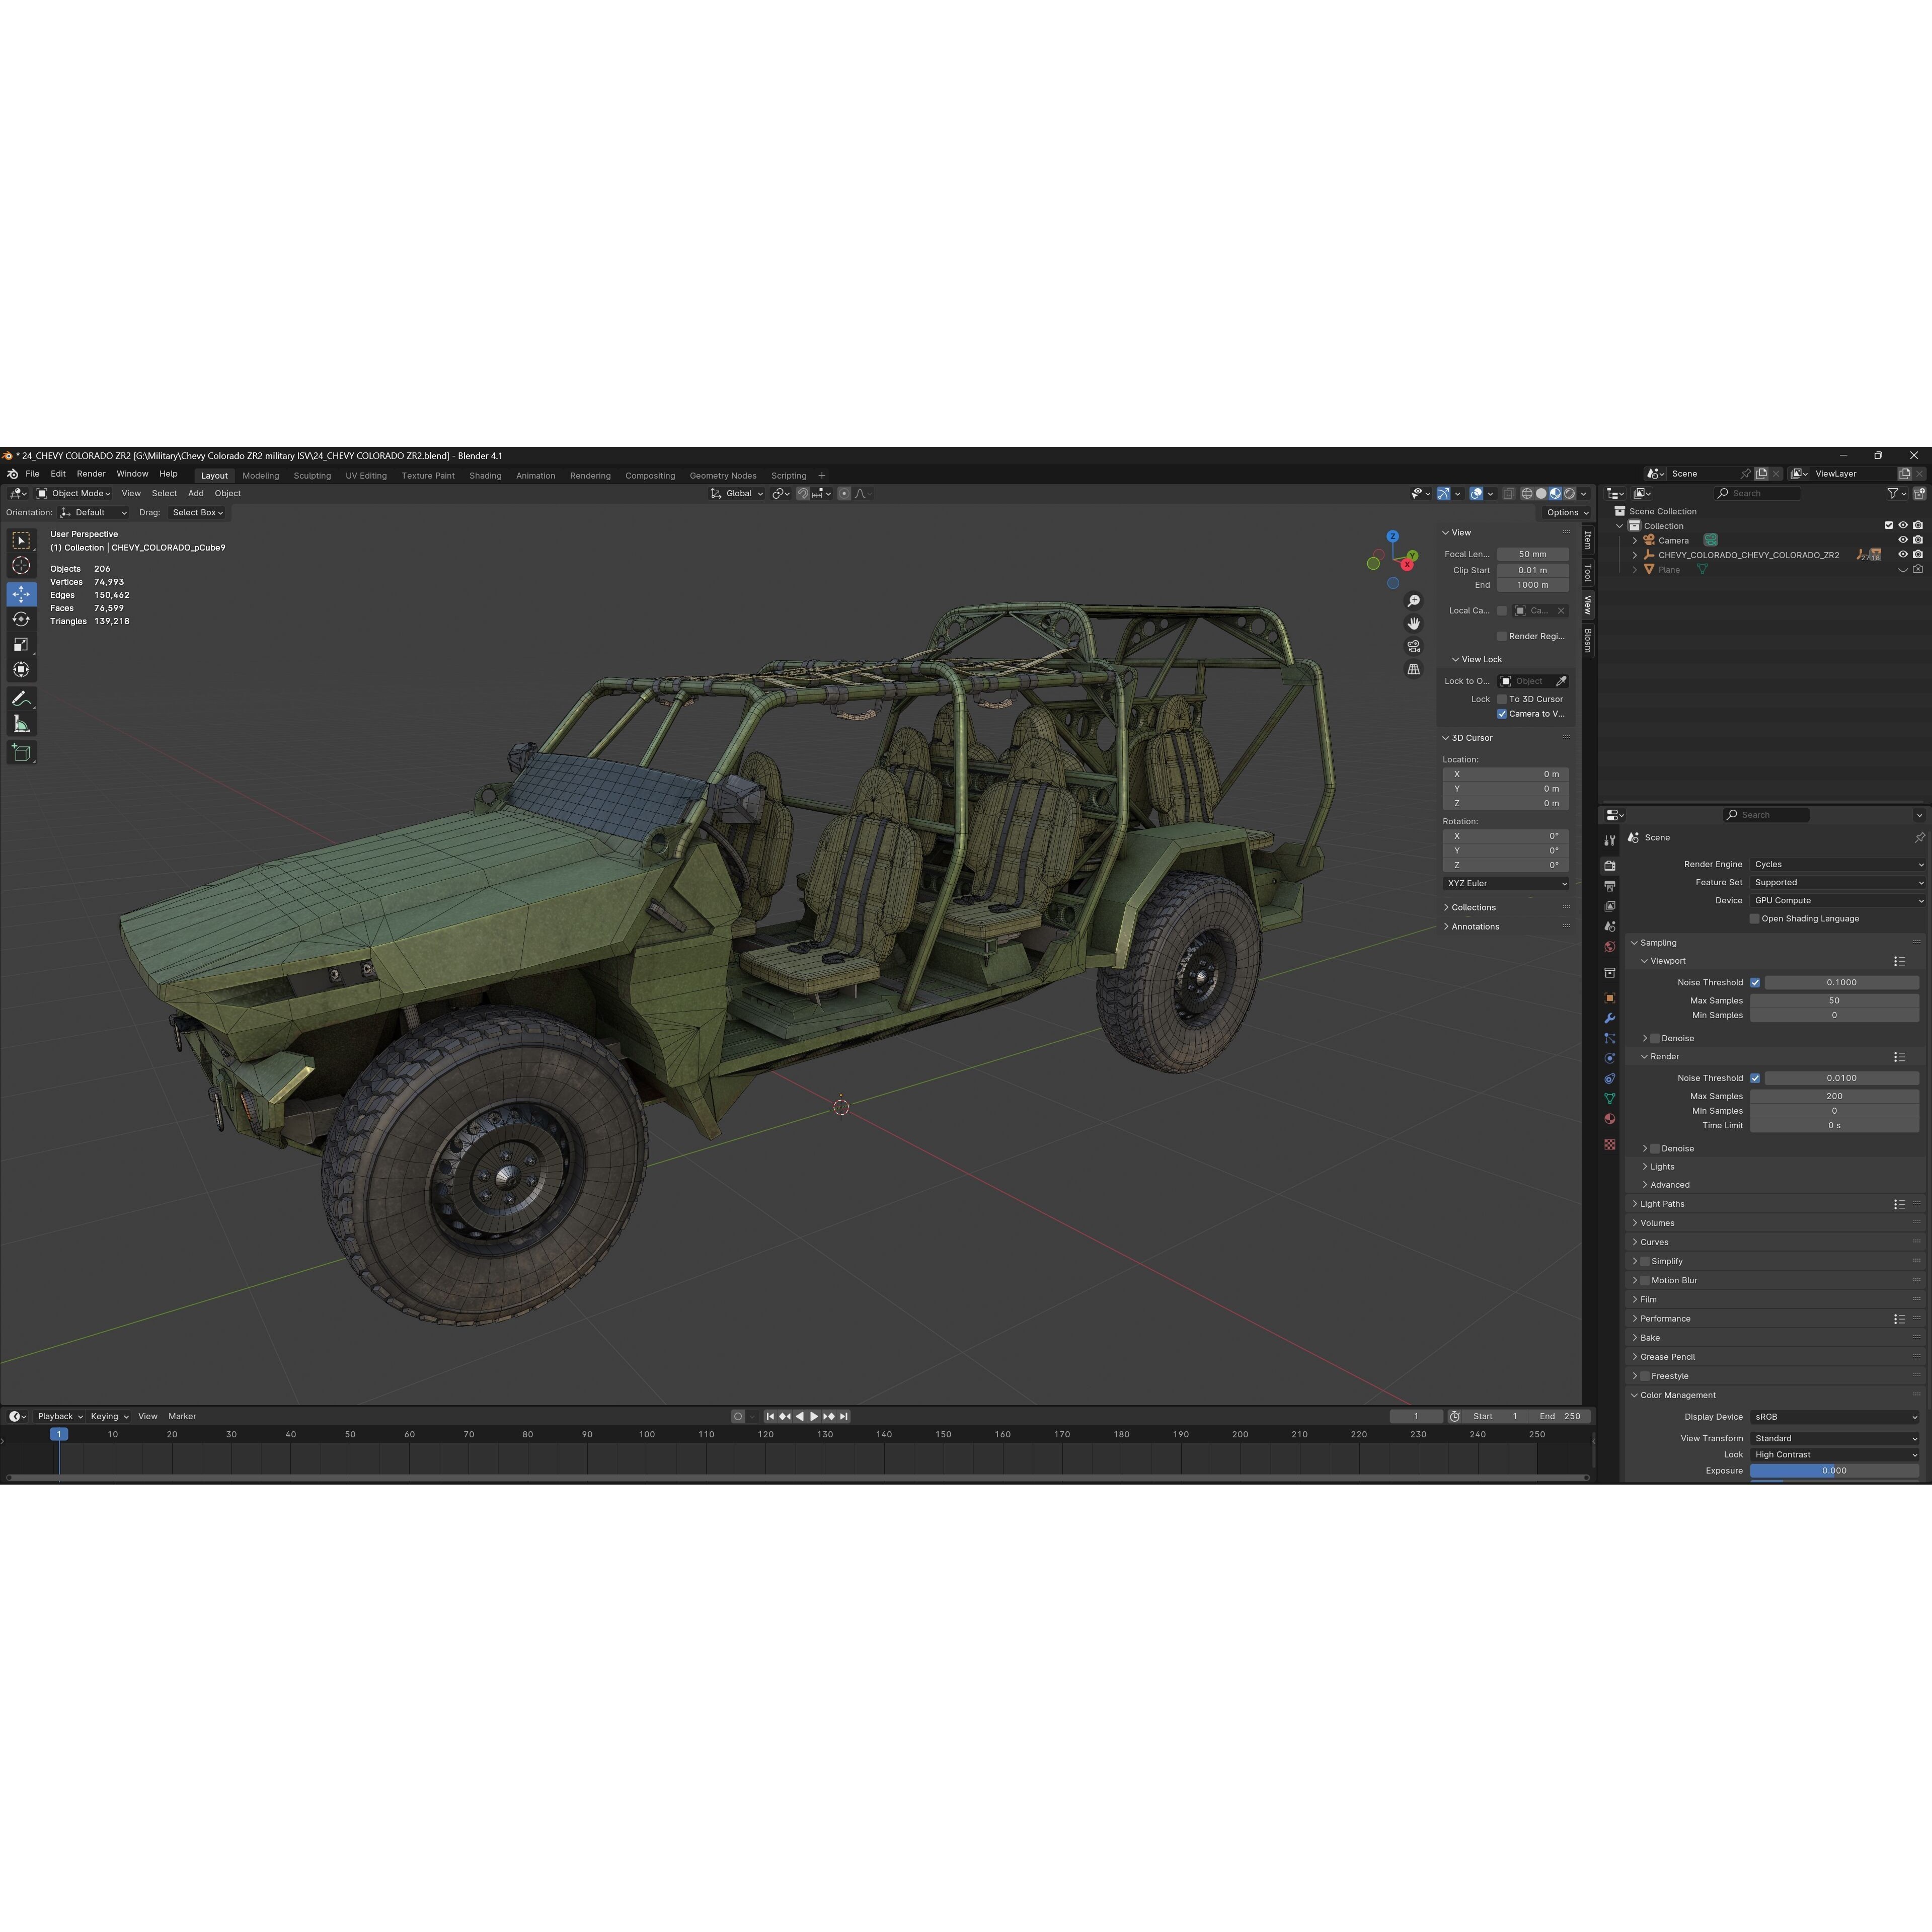Select the Rotate tool

pyautogui.click(x=21, y=618)
